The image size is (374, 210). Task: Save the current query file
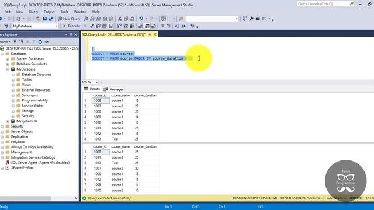click(44, 19)
